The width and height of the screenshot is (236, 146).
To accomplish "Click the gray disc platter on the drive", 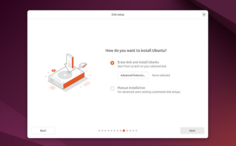I will coord(65,75).
